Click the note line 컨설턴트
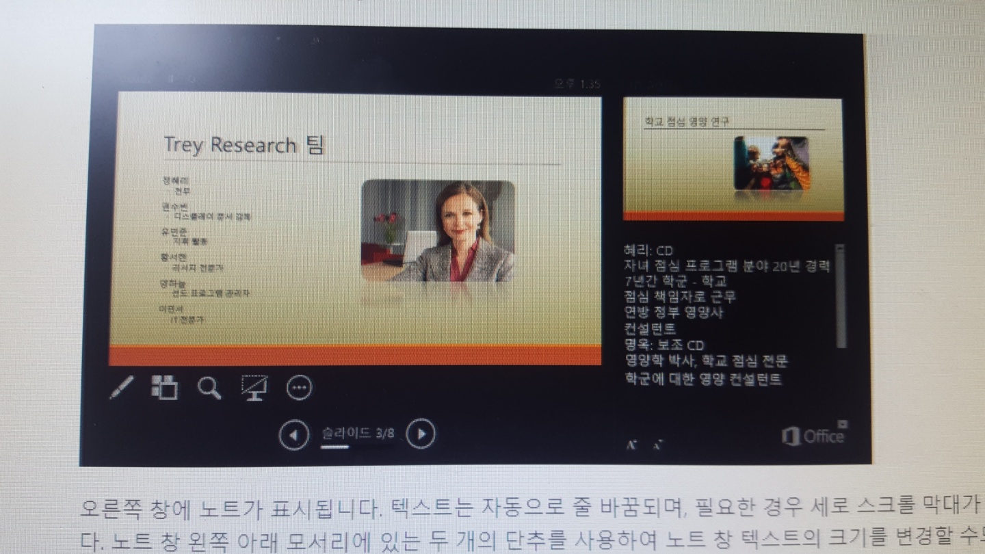 tap(650, 329)
